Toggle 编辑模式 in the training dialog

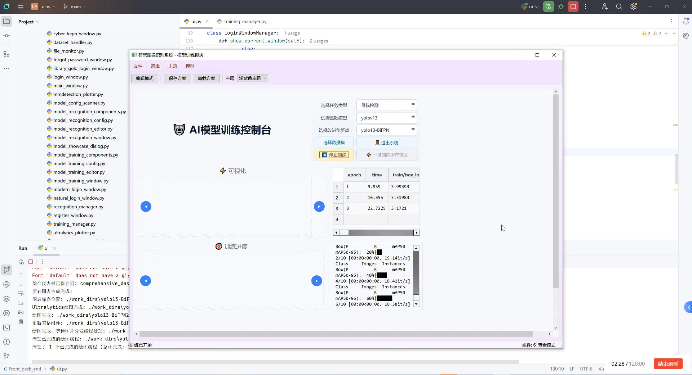144,78
